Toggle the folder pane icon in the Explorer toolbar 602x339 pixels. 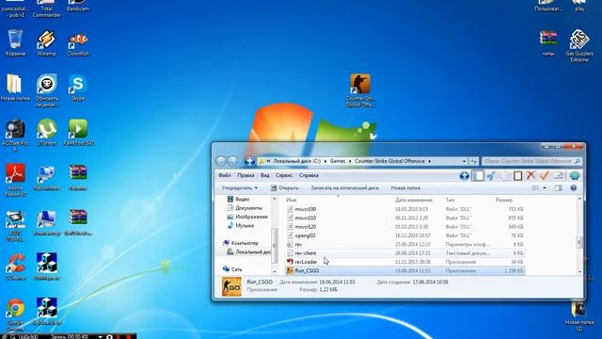[478, 176]
